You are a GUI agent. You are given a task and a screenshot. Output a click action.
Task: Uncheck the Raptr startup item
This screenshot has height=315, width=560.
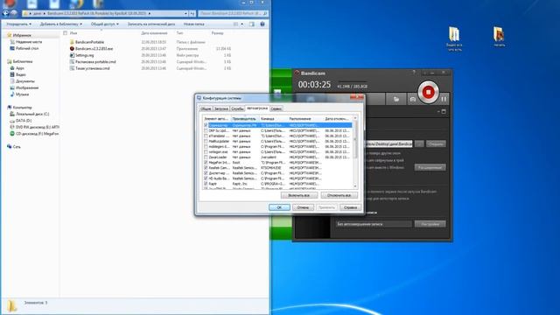pyautogui.click(x=206, y=184)
